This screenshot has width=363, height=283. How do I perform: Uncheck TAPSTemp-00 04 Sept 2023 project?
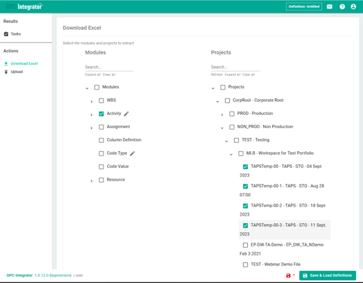pos(245,166)
